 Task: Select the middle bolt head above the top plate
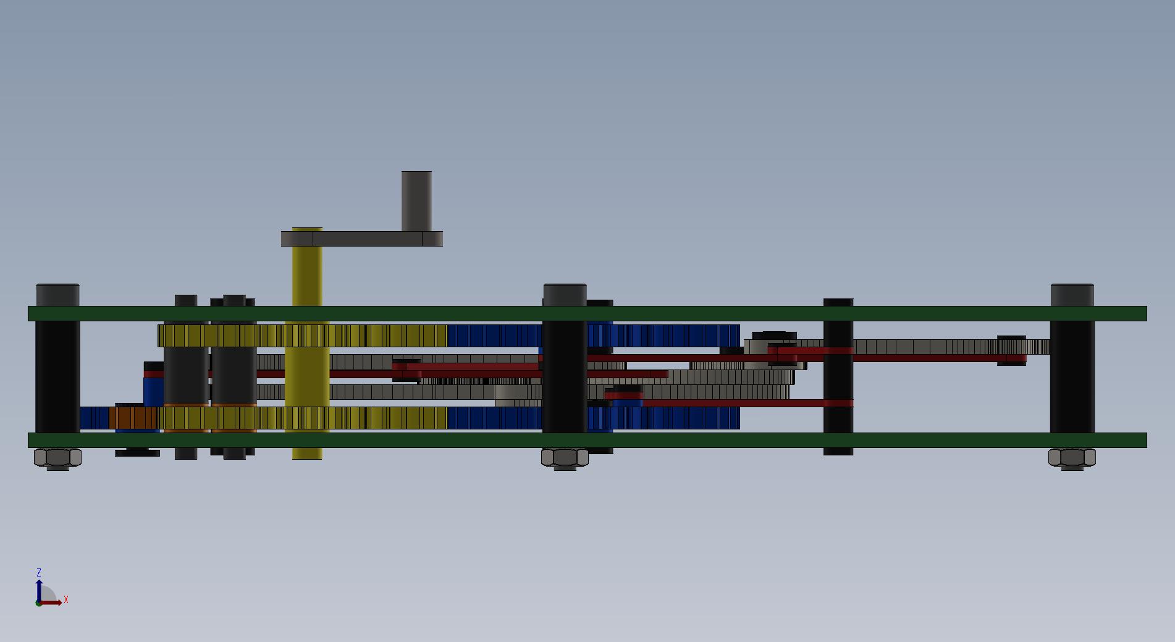tap(565, 295)
